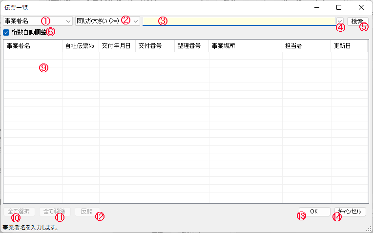
Task: Uncheck the 桁数自動調整 checkbox
Action: point(6,33)
